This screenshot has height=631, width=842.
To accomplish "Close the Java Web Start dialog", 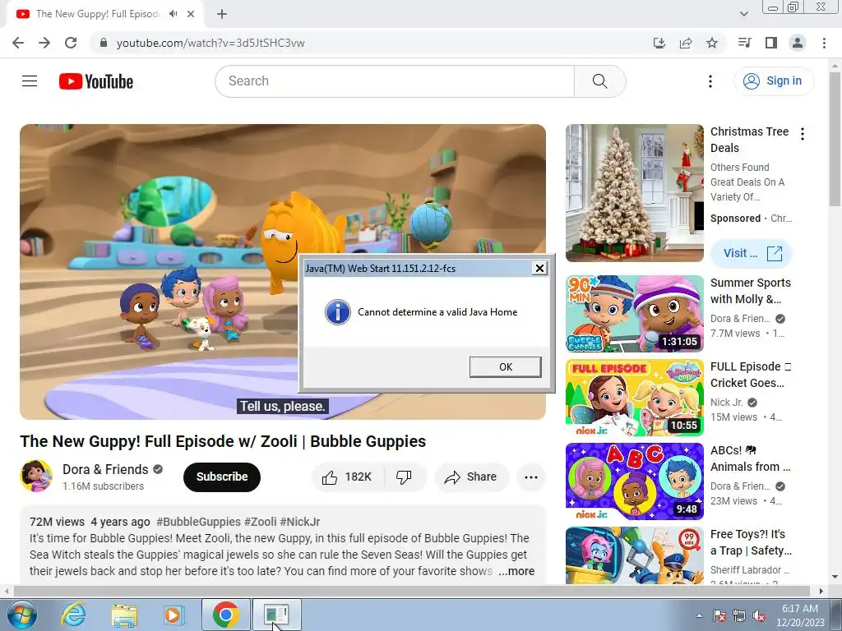I will tap(539, 269).
